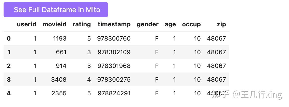Select timestamp cell 978824291
Viewport: 289px width, 107px height.
click(x=114, y=93)
